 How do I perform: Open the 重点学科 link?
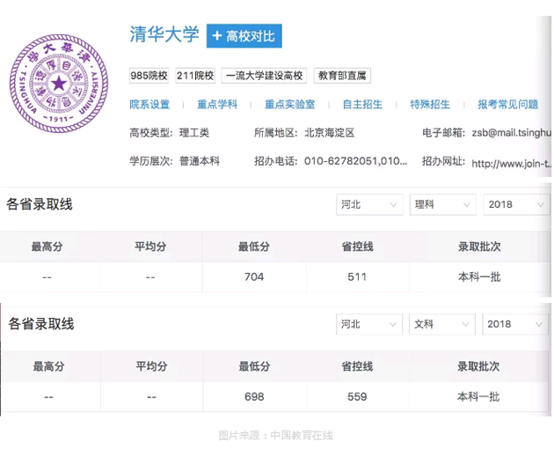pyautogui.click(x=217, y=105)
